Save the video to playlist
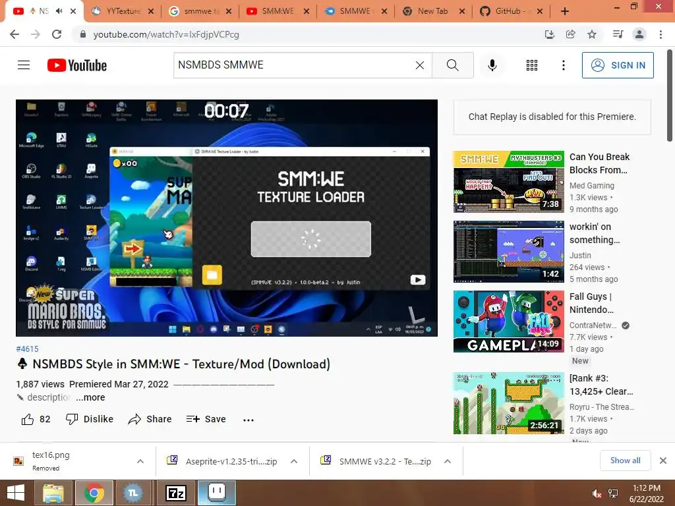 [206, 419]
